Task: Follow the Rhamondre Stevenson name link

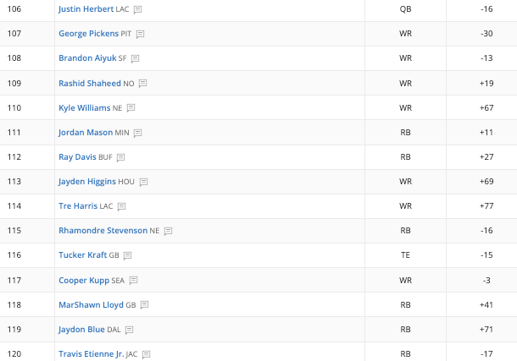Action: [103, 231]
